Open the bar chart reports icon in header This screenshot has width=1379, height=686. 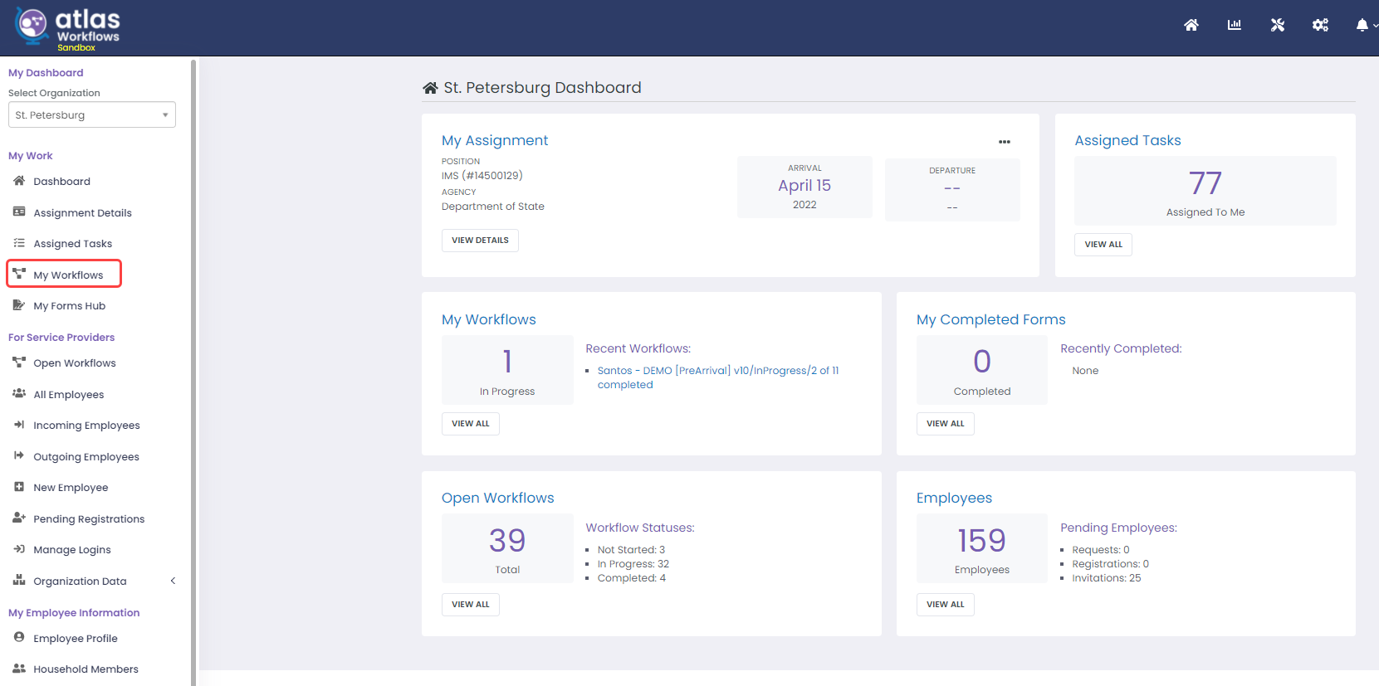point(1235,25)
